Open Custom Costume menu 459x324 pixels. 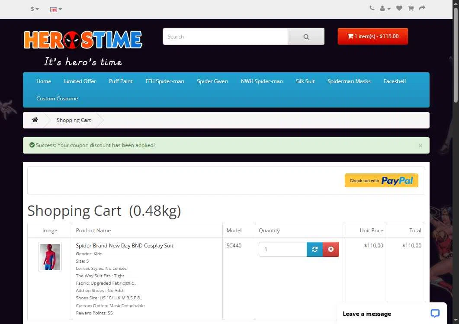pyautogui.click(x=57, y=98)
